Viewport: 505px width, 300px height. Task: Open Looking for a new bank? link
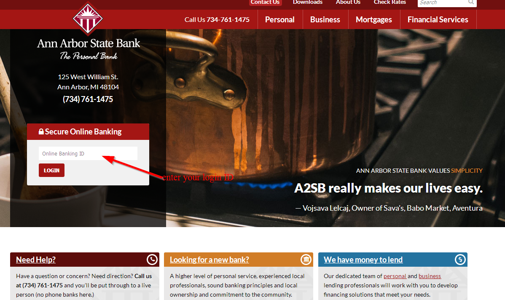210,260
